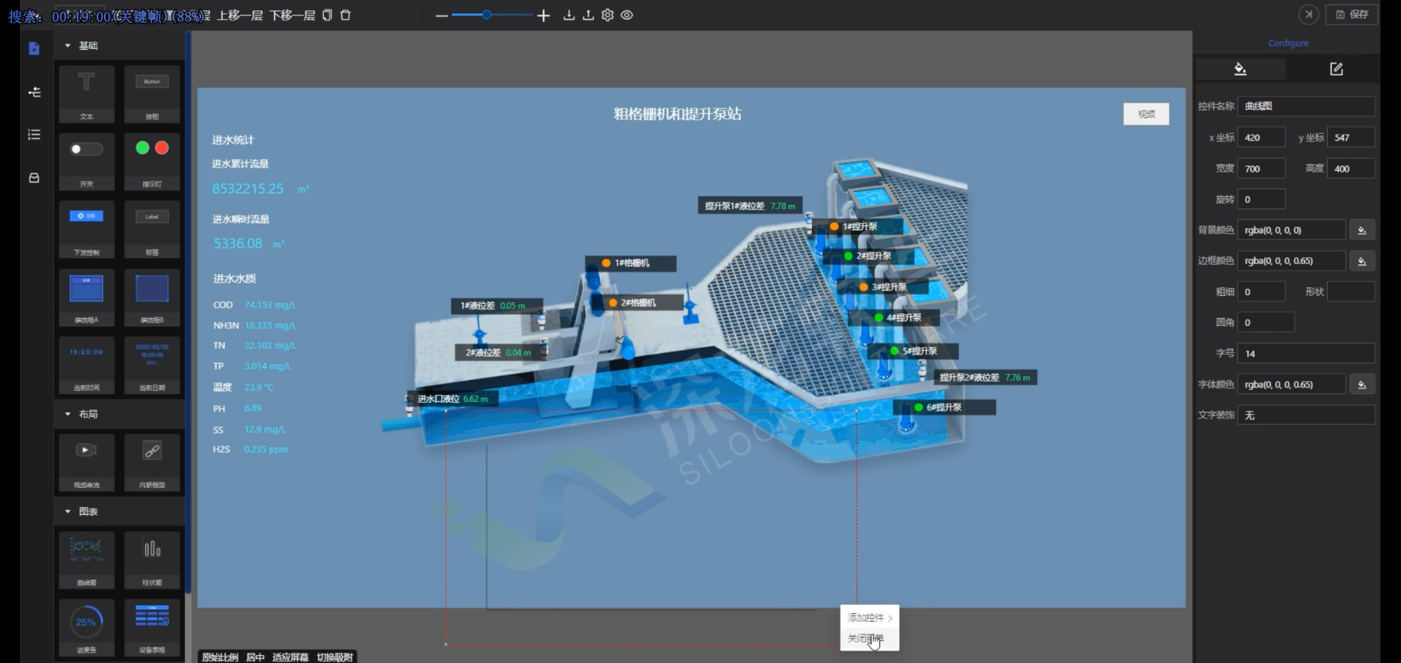Click the trash delete icon in top toolbar
Image resolution: width=1401 pixels, height=663 pixels.
(x=346, y=15)
